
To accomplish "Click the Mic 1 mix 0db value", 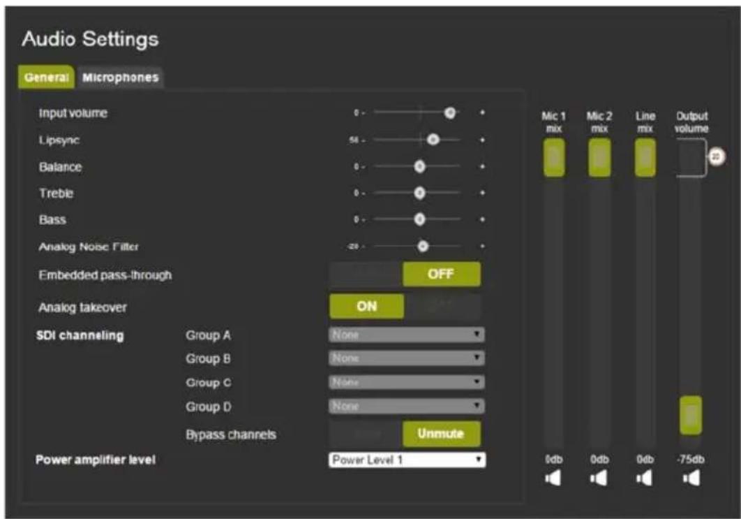I will coord(553,460).
